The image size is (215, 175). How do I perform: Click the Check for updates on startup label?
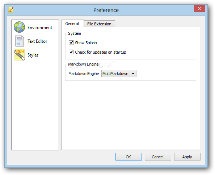(101, 52)
